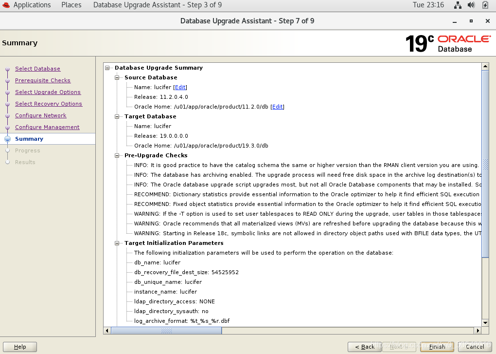Image resolution: width=496 pixels, height=354 pixels.
Task: Open the Applications menu
Action: point(32,5)
